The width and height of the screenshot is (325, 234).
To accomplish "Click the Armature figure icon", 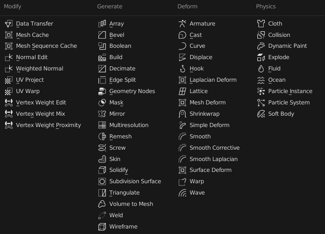I will (182, 24).
